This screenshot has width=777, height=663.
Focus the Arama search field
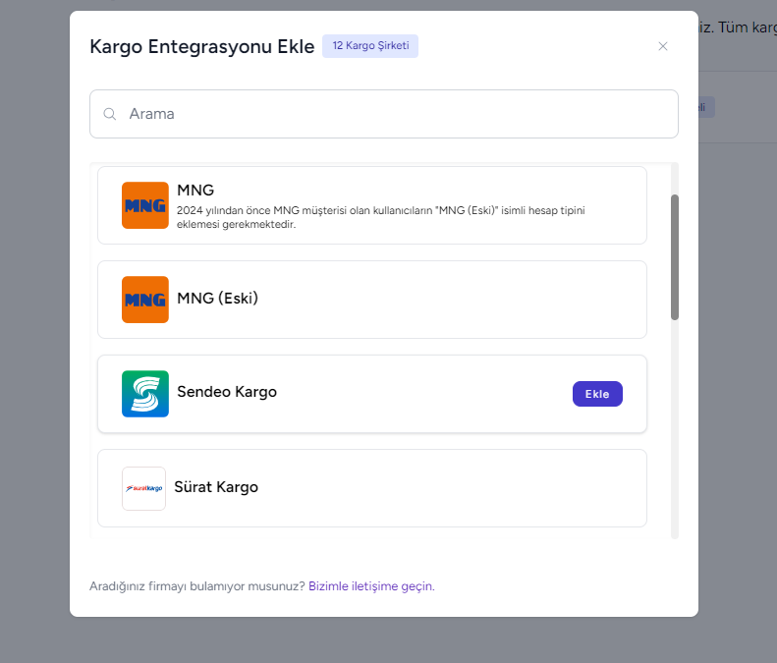[393, 114]
